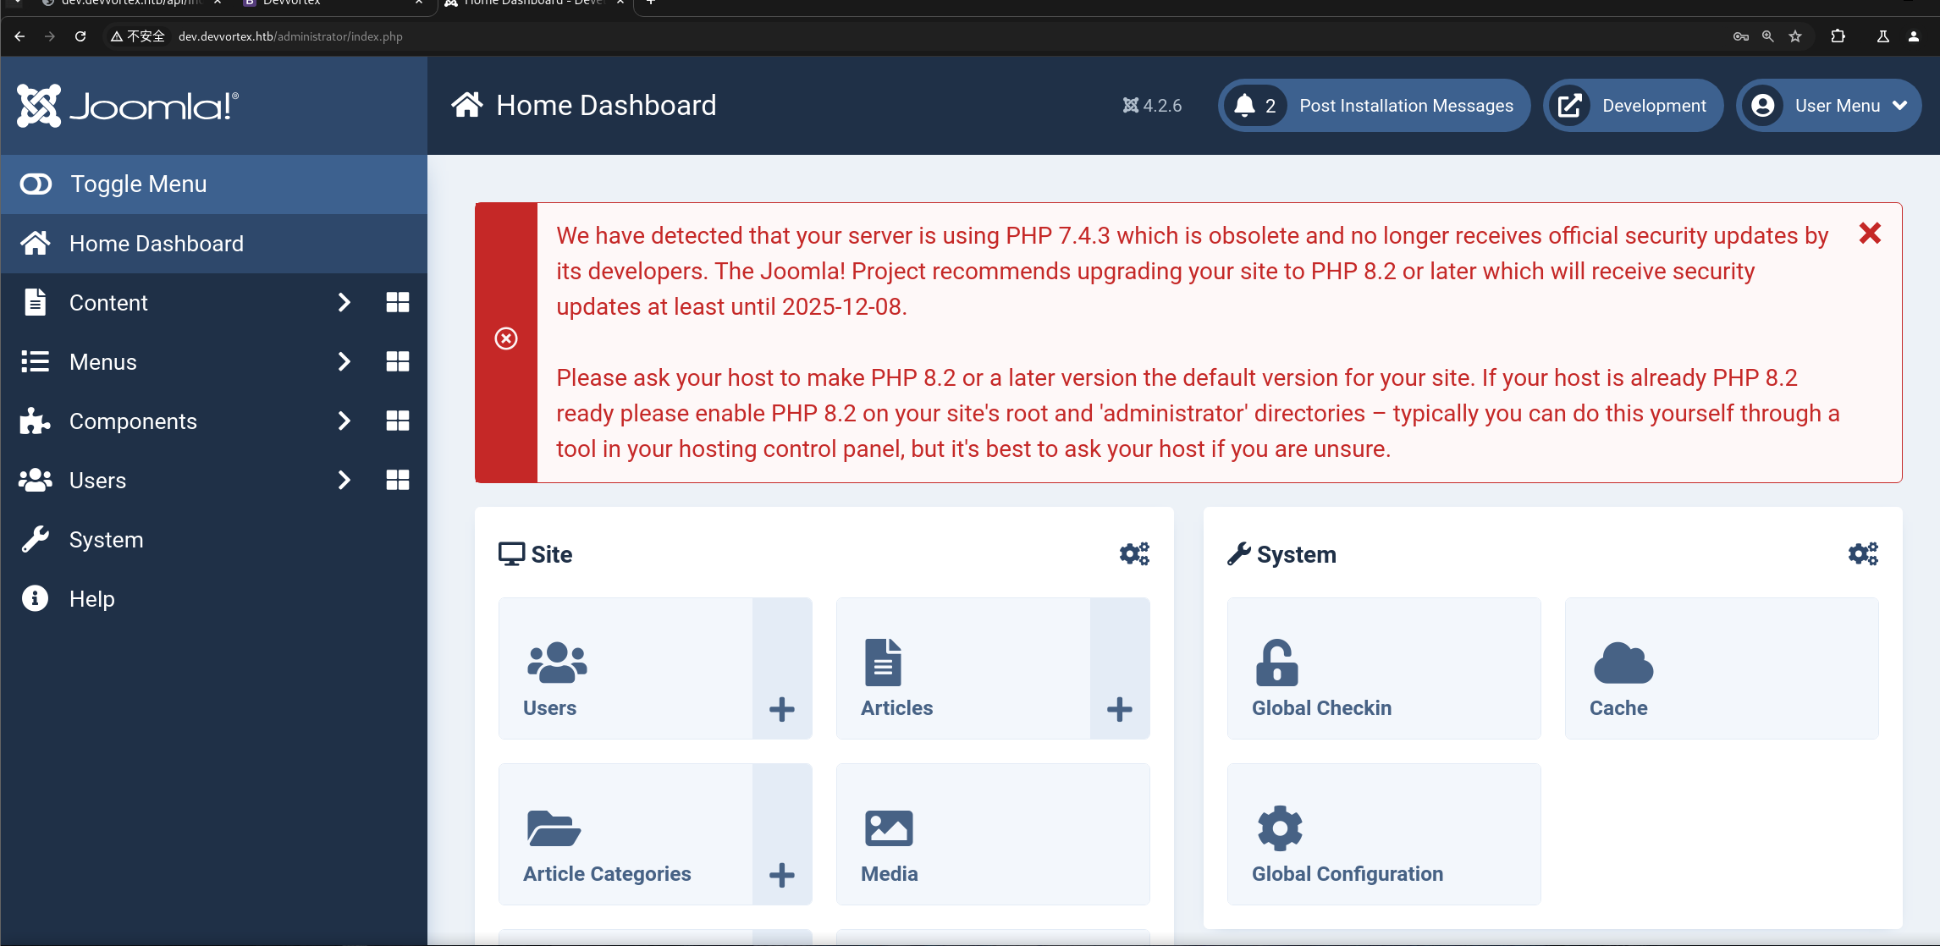Image resolution: width=1940 pixels, height=946 pixels.
Task: Open System module settings gears icon
Action: click(1862, 554)
